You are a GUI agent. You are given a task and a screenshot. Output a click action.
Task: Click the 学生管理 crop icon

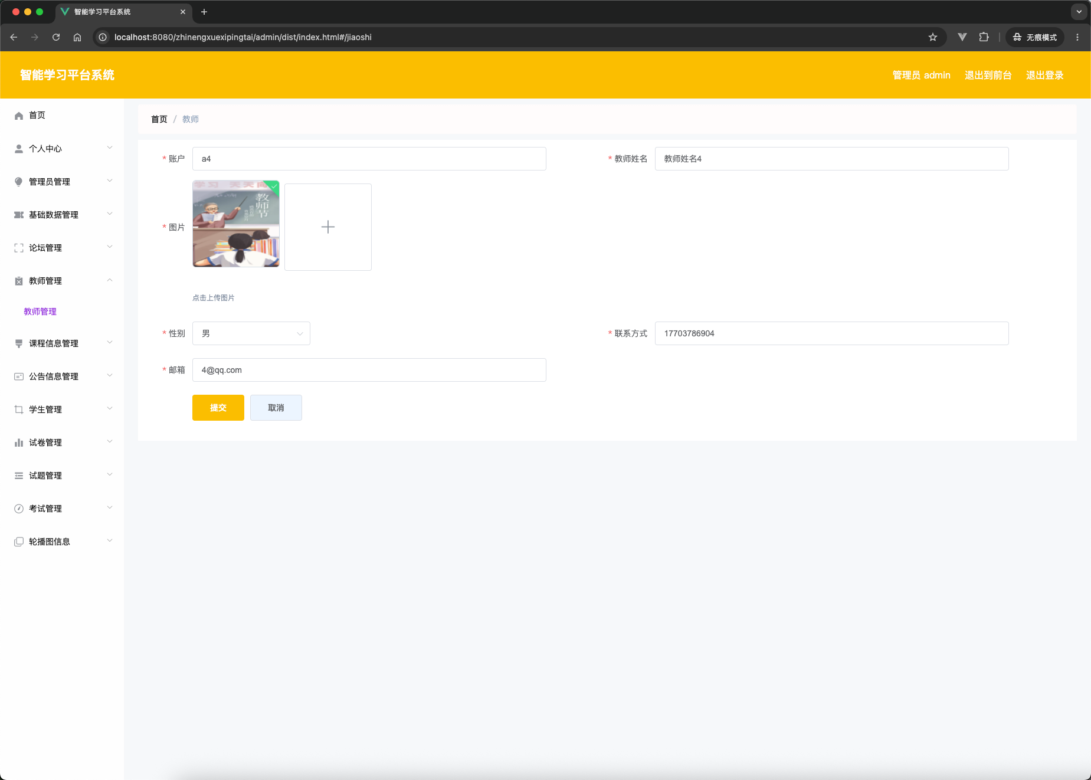(x=19, y=409)
